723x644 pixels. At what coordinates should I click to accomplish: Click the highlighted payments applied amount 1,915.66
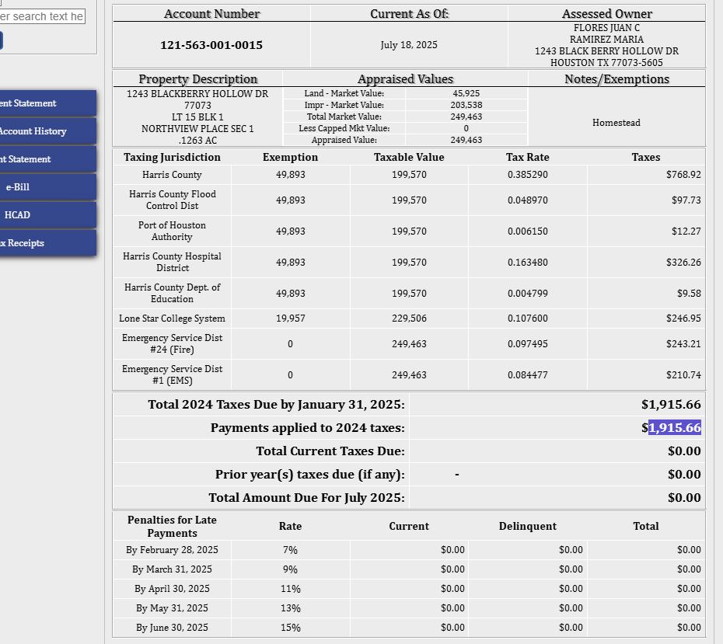[x=675, y=428]
